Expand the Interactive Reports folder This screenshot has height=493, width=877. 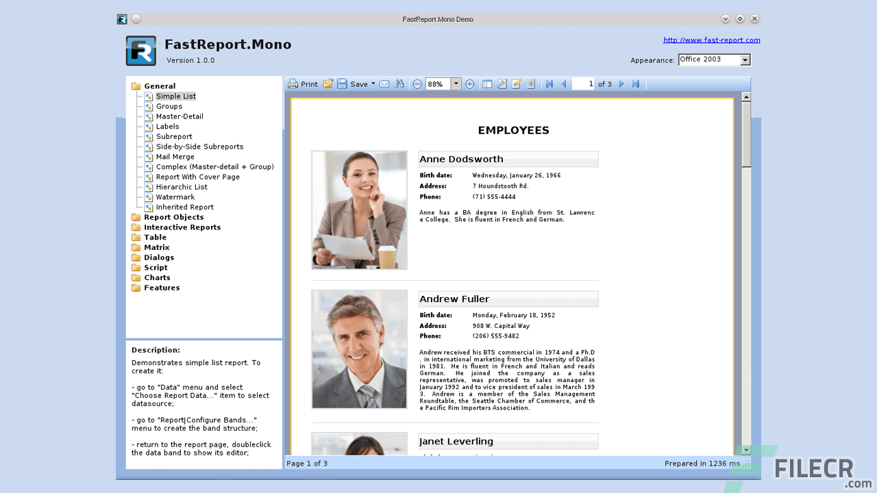(176, 227)
